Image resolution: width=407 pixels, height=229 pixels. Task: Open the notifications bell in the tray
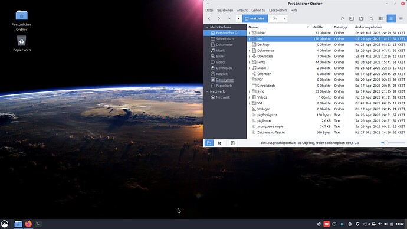click(x=365, y=224)
